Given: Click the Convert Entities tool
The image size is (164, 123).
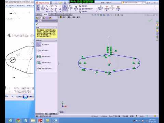Looking at the screenshot, I should click(70, 8).
